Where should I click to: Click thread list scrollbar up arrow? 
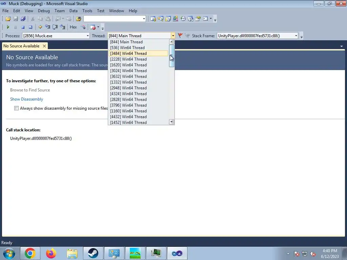coord(171,42)
